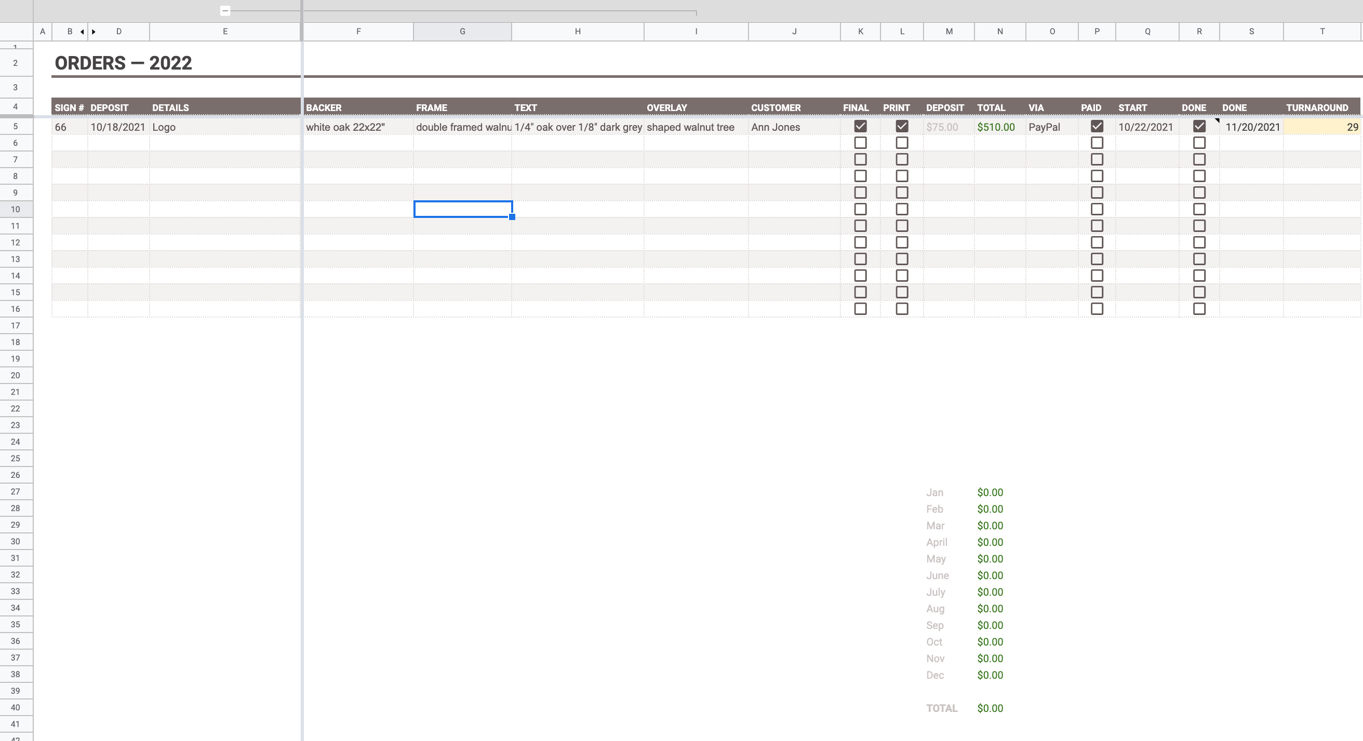Collapse the column group using the minus button
The width and height of the screenshot is (1363, 741).
click(x=225, y=10)
